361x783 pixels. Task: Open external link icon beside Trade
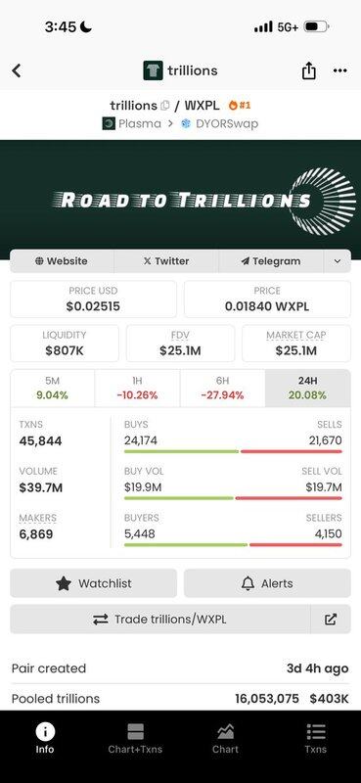[331, 620]
